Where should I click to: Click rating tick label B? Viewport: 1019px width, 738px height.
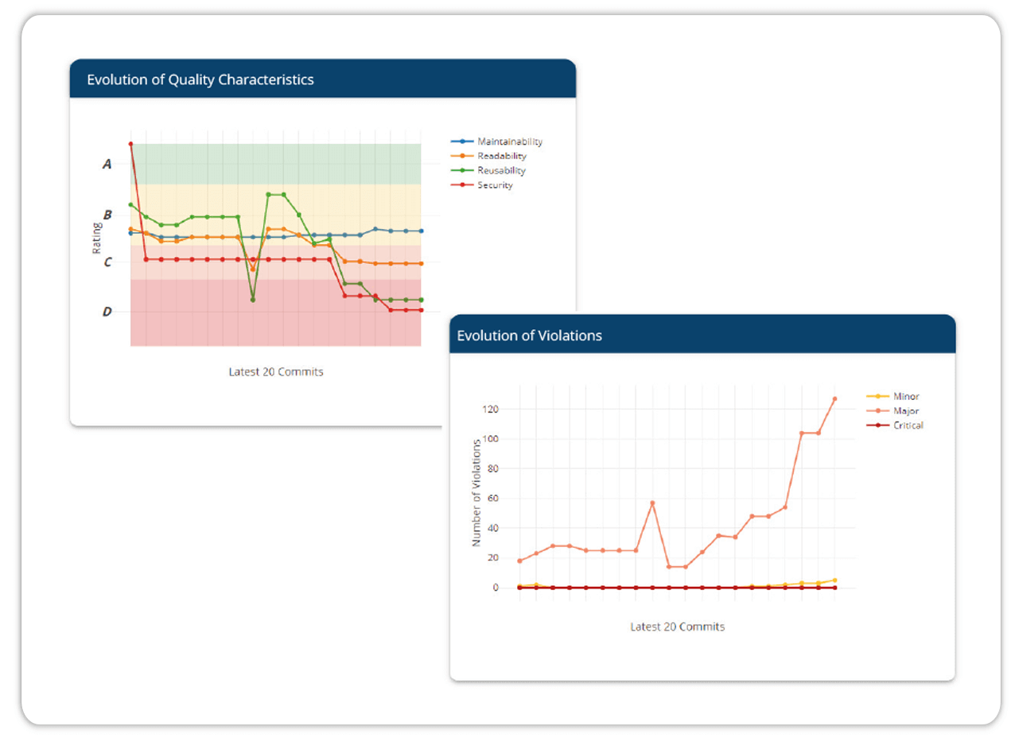click(x=107, y=215)
